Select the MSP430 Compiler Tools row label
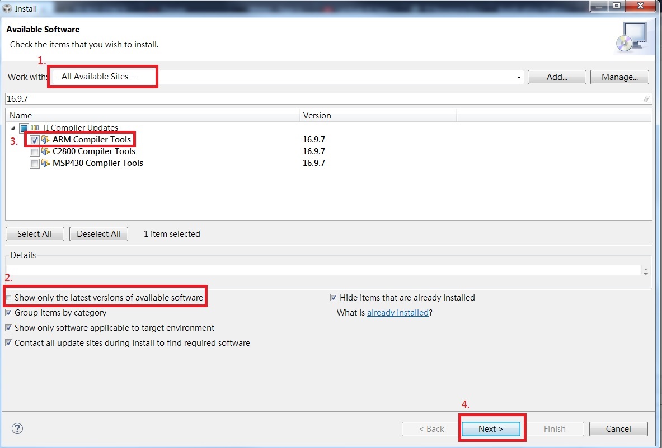The width and height of the screenshot is (662, 448). (x=97, y=163)
